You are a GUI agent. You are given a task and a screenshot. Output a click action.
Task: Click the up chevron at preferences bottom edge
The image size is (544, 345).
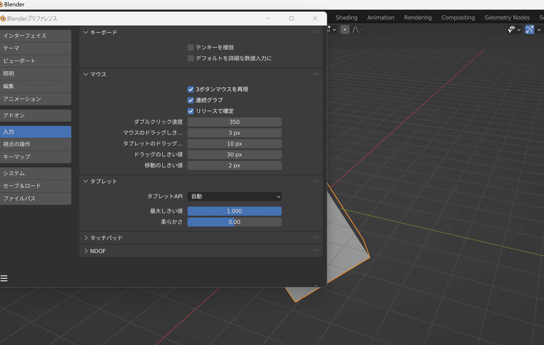click(316, 286)
